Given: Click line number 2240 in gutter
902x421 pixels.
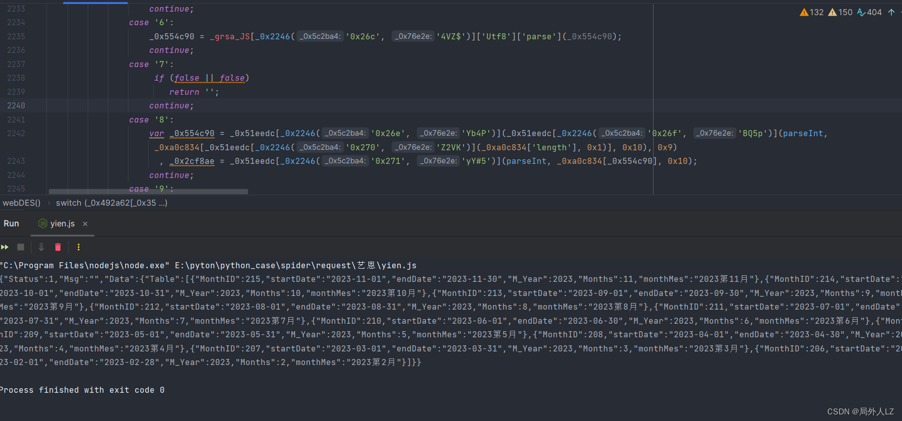Looking at the screenshot, I should coord(16,106).
